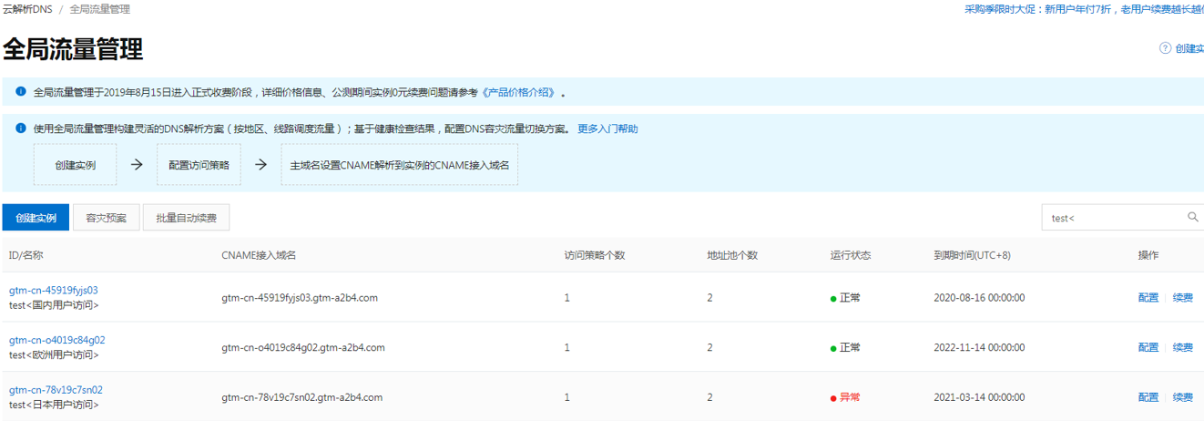
Task: Click 正常 status of gtm-cn-o4019c84g02
Action: (845, 347)
